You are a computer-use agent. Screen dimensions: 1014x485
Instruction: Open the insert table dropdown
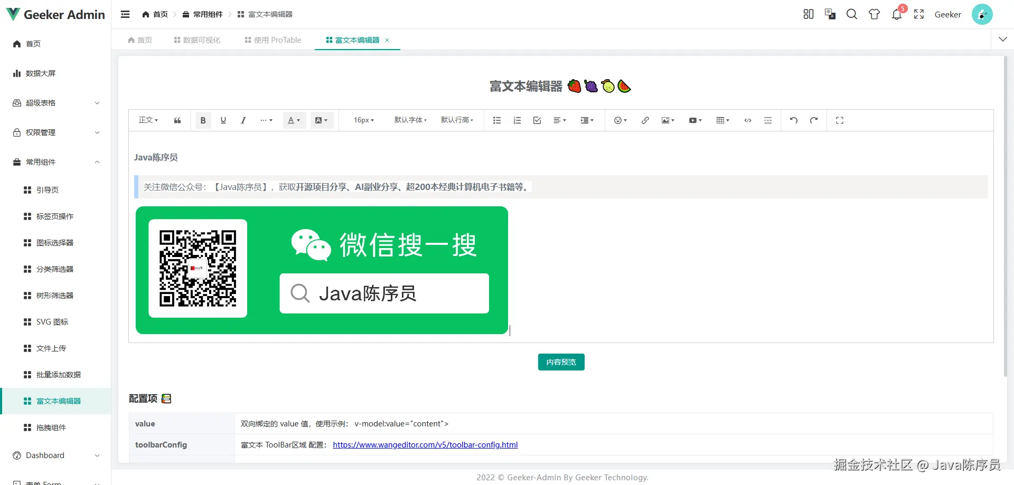pos(723,120)
